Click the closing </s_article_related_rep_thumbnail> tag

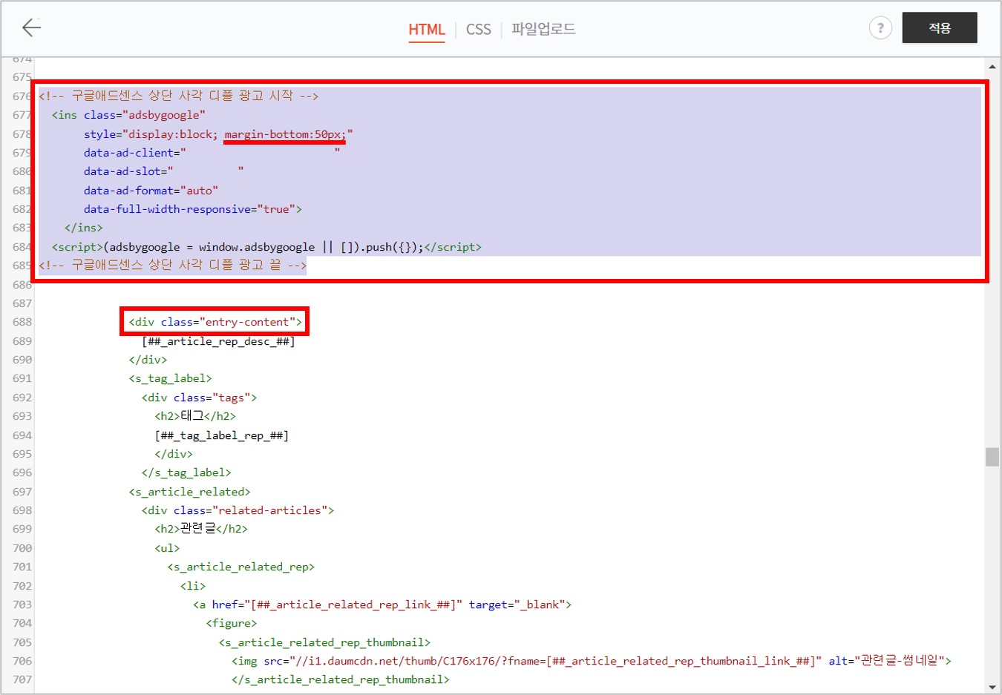[340, 679]
